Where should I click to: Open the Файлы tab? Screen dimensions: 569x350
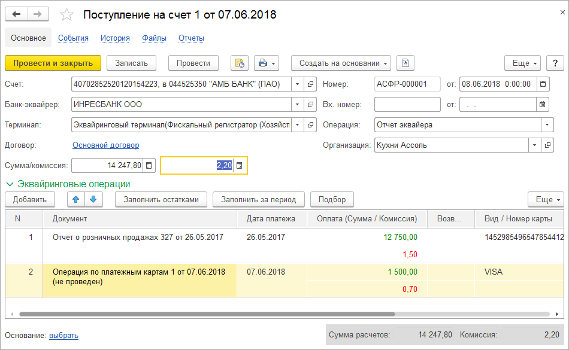(154, 38)
